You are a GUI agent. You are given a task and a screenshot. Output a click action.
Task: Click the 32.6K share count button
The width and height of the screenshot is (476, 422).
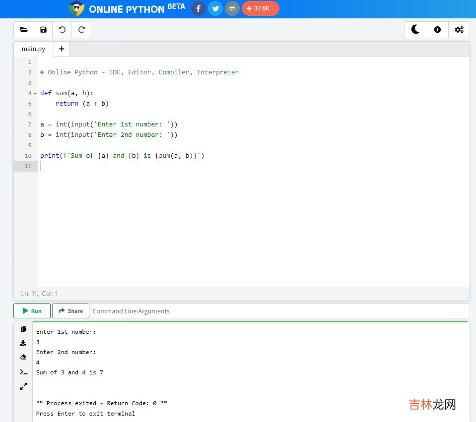(261, 8)
